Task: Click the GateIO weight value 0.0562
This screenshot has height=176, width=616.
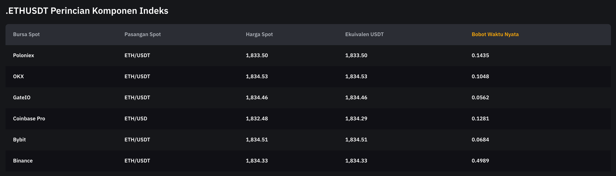Action: point(480,98)
